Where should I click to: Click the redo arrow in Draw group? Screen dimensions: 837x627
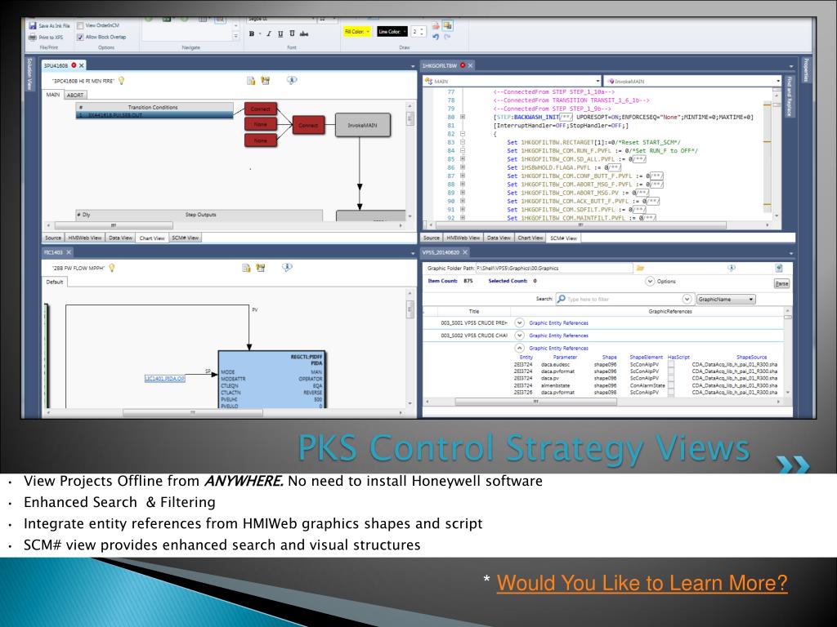click(447, 36)
